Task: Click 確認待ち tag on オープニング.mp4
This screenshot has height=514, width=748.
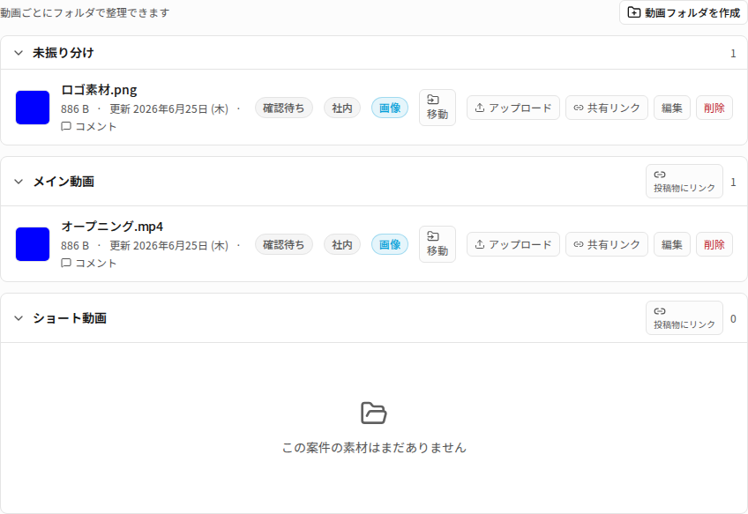Action: (x=284, y=244)
